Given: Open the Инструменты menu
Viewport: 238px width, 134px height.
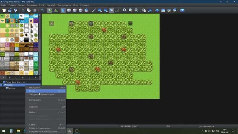Looking at the screenshot, I should coord(64,5).
